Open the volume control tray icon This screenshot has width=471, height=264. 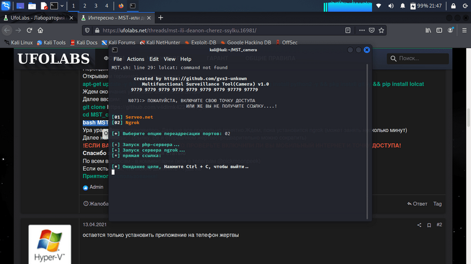click(x=391, y=6)
